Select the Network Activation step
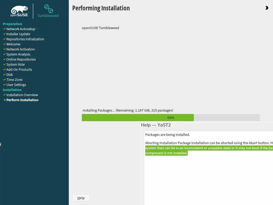 click(x=21, y=49)
